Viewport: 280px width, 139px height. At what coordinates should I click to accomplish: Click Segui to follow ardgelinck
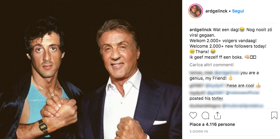pos(238,11)
